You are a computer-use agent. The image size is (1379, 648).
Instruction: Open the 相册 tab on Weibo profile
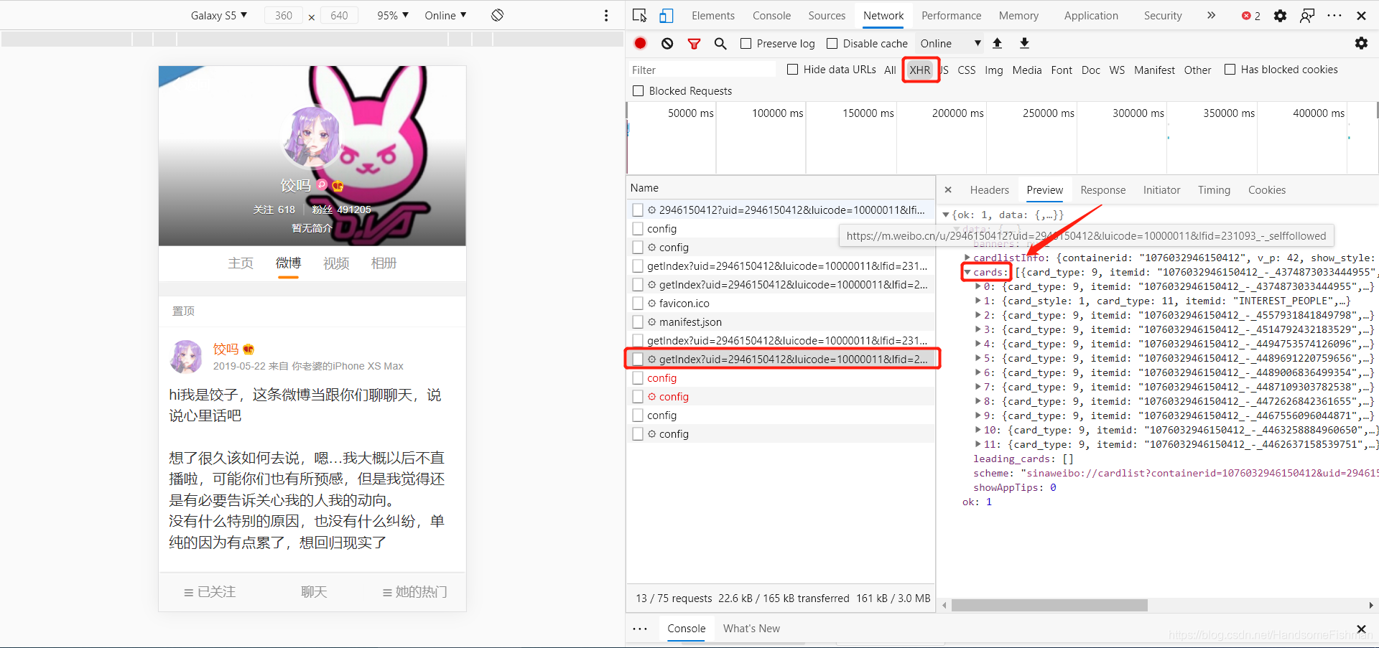(x=384, y=263)
